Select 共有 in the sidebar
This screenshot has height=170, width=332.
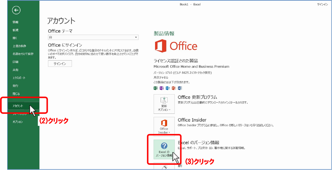[16, 70]
